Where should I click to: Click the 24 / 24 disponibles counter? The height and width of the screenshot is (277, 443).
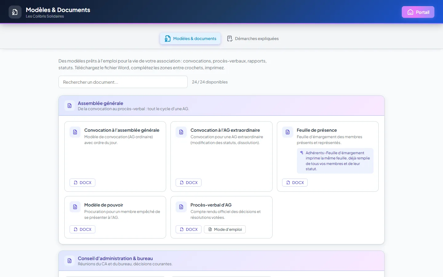pyautogui.click(x=210, y=82)
